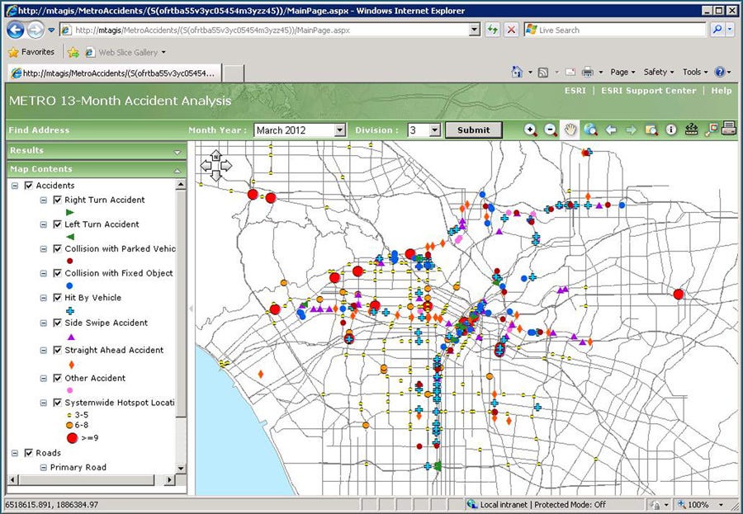The image size is (743, 514).
Task: Select the Zoom In map tool
Action: [x=530, y=130]
